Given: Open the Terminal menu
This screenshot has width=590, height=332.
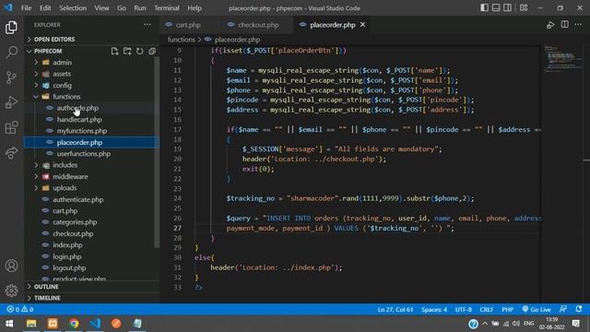Looking at the screenshot, I should point(167,8).
